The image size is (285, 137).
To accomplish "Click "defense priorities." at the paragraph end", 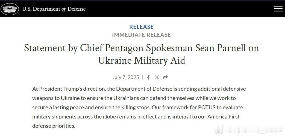I will 54,126.
